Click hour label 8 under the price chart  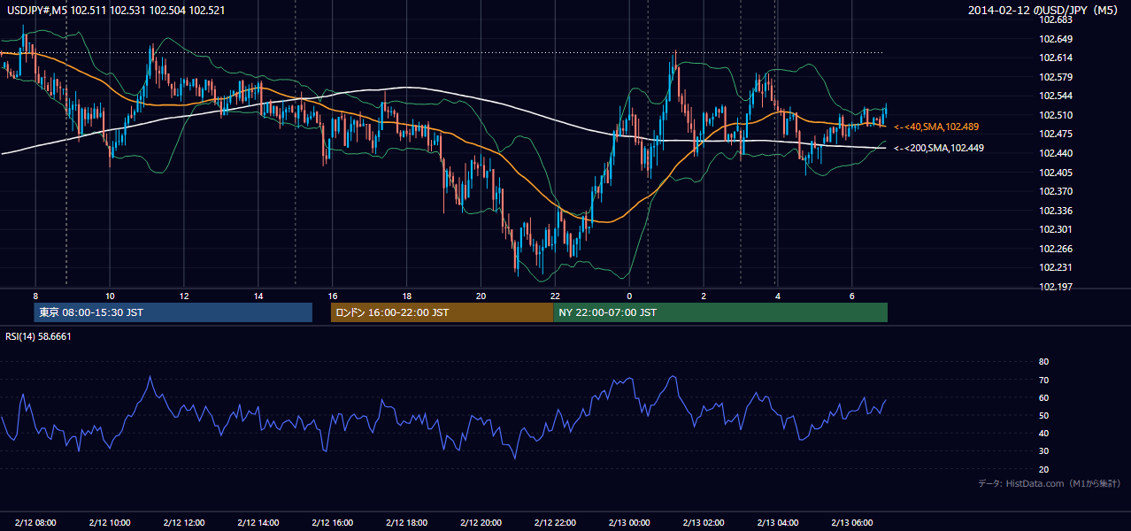point(35,296)
